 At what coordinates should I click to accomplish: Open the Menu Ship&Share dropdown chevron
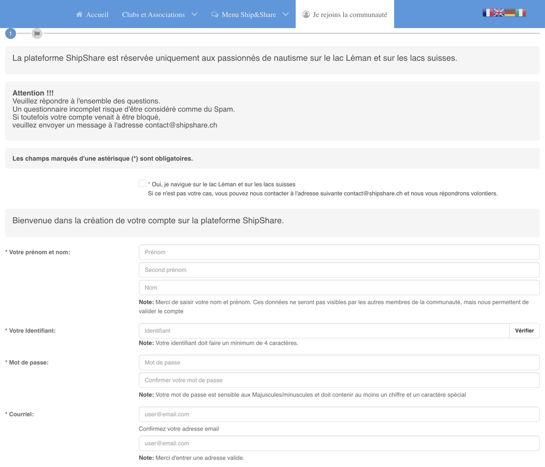pos(286,15)
